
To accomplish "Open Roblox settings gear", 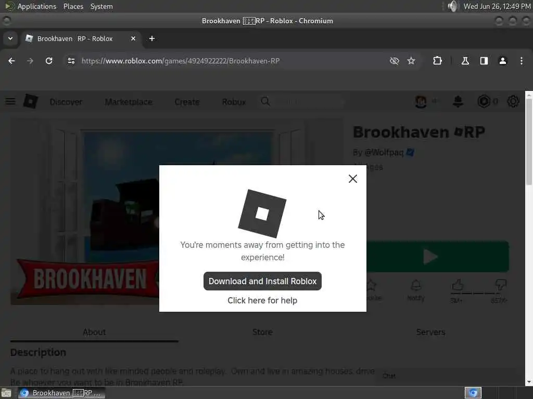I will coord(513,101).
